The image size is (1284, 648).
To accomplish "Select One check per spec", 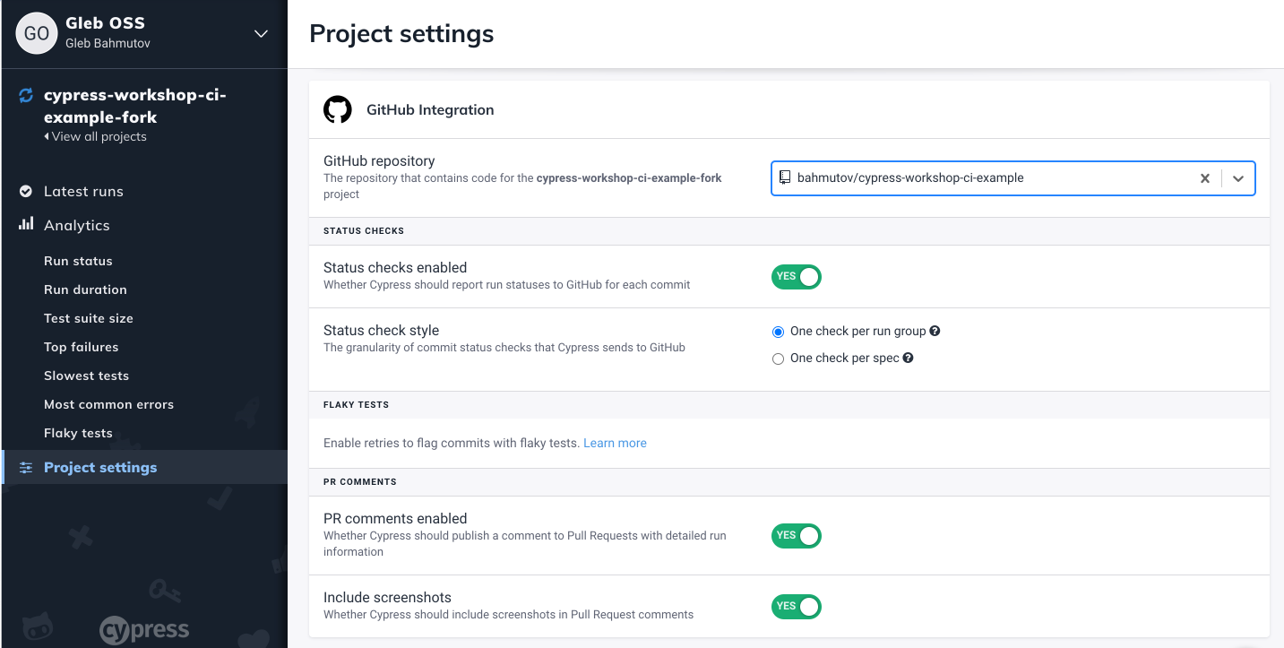I will (x=778, y=359).
